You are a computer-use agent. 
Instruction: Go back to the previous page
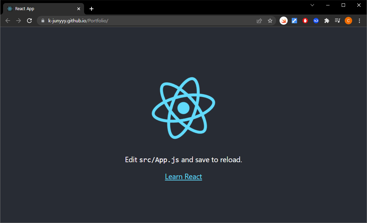coord(8,21)
